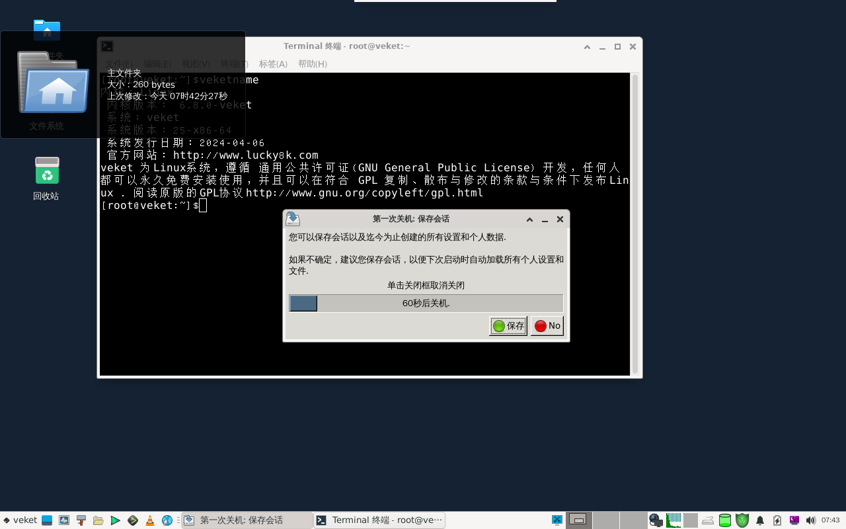Open the 帮助(H) menu in Terminal
846x529 pixels.
click(x=313, y=64)
